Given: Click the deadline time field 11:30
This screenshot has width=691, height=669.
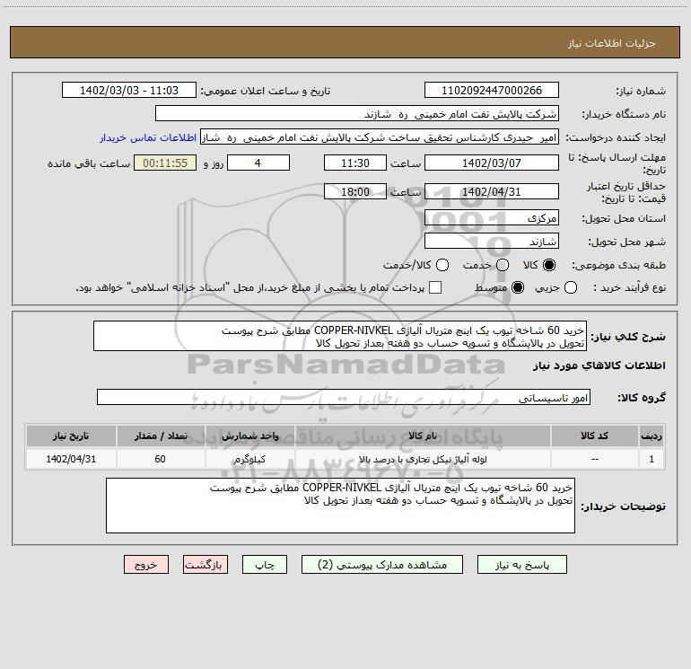Looking at the screenshot, I should [x=355, y=163].
